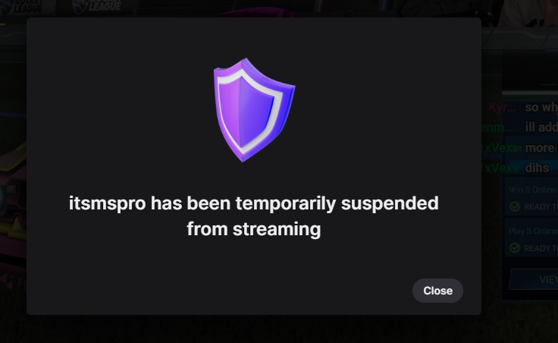Select the xVexs username beside 'dihs'
The width and height of the screenshot is (558, 343).
(500, 168)
